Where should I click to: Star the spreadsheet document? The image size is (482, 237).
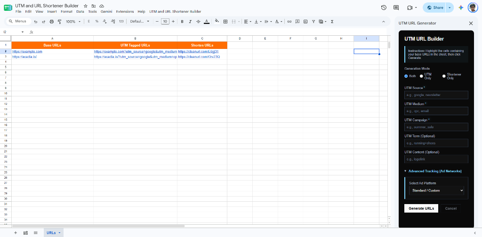[86, 6]
